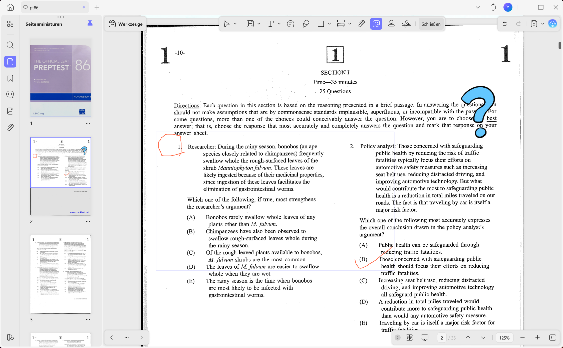
Task: Open the notifications bell
Action: pos(493,7)
